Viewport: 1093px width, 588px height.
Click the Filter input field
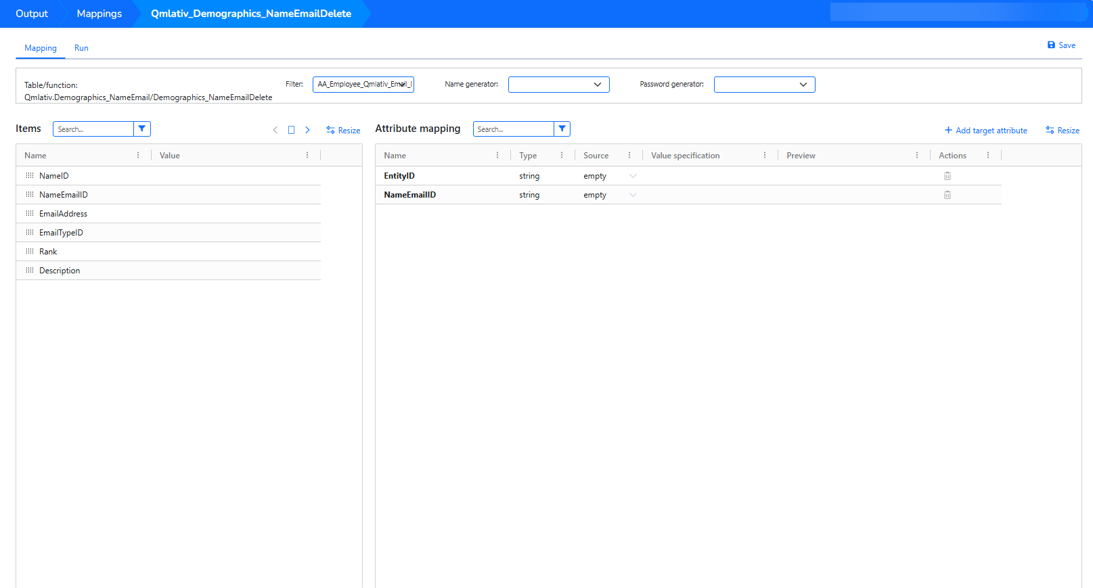pos(363,85)
